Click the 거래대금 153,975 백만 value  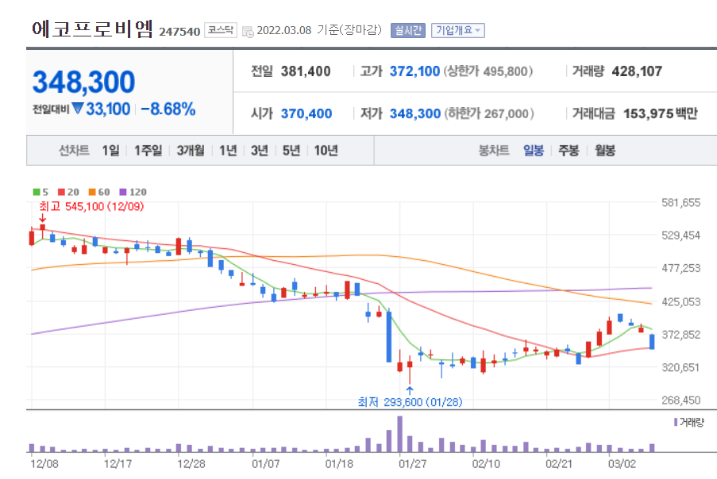661,113
